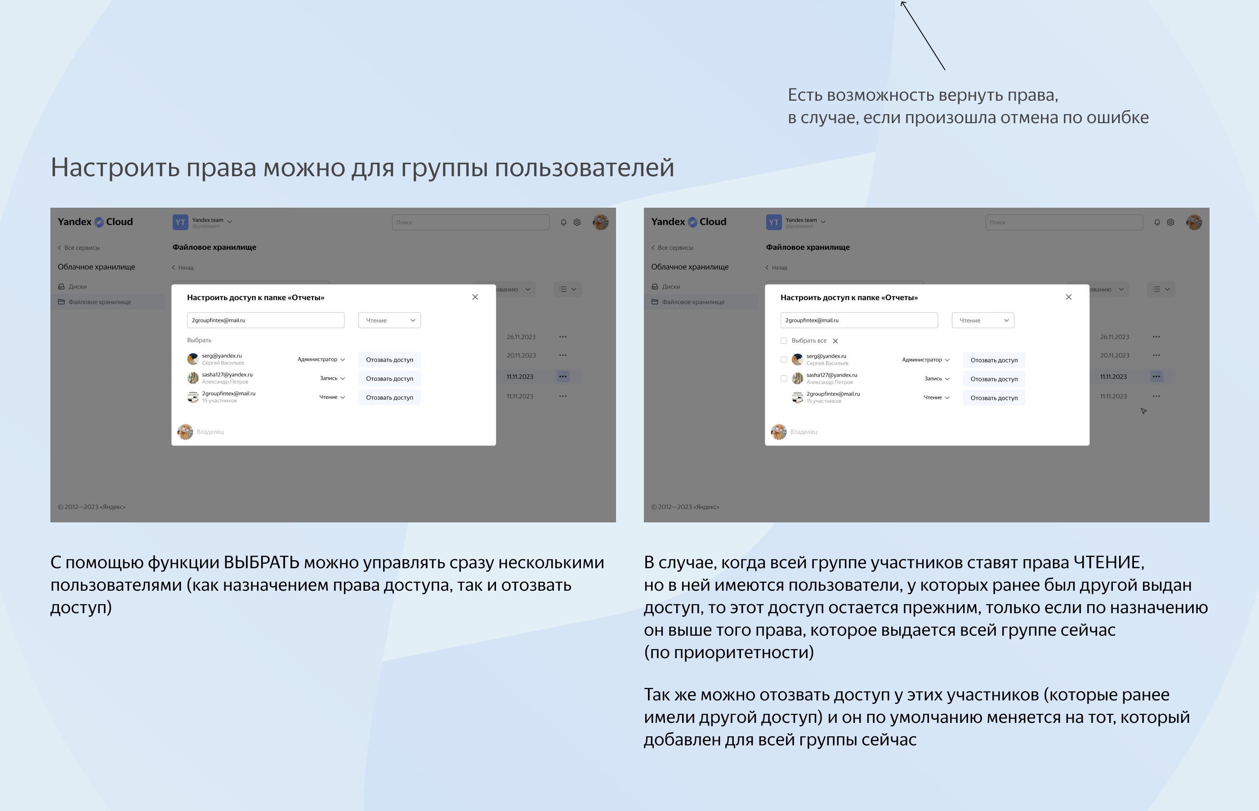Open the "Администратор" role dropdown in the left dialog
1259x811 pixels.
(321, 360)
